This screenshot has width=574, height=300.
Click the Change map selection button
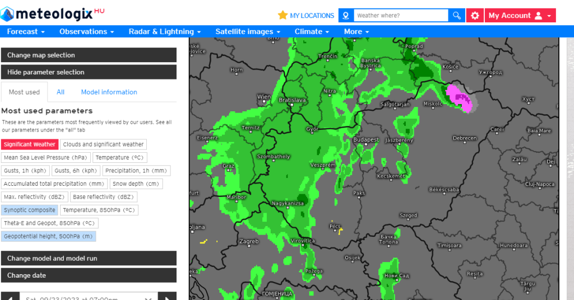point(89,55)
